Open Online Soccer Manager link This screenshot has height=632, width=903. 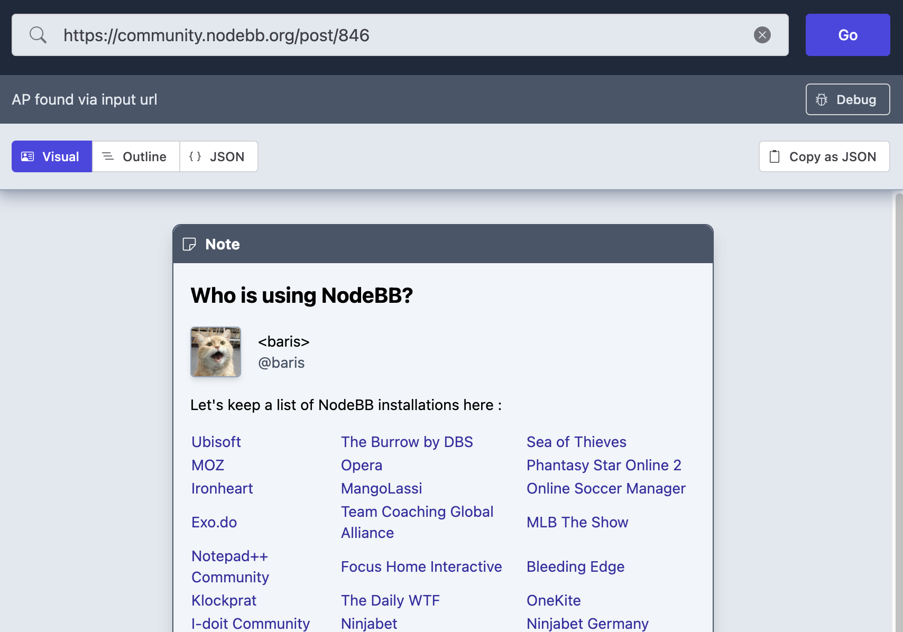pos(606,488)
